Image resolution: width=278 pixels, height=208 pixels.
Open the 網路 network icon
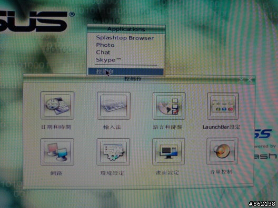tap(57, 152)
